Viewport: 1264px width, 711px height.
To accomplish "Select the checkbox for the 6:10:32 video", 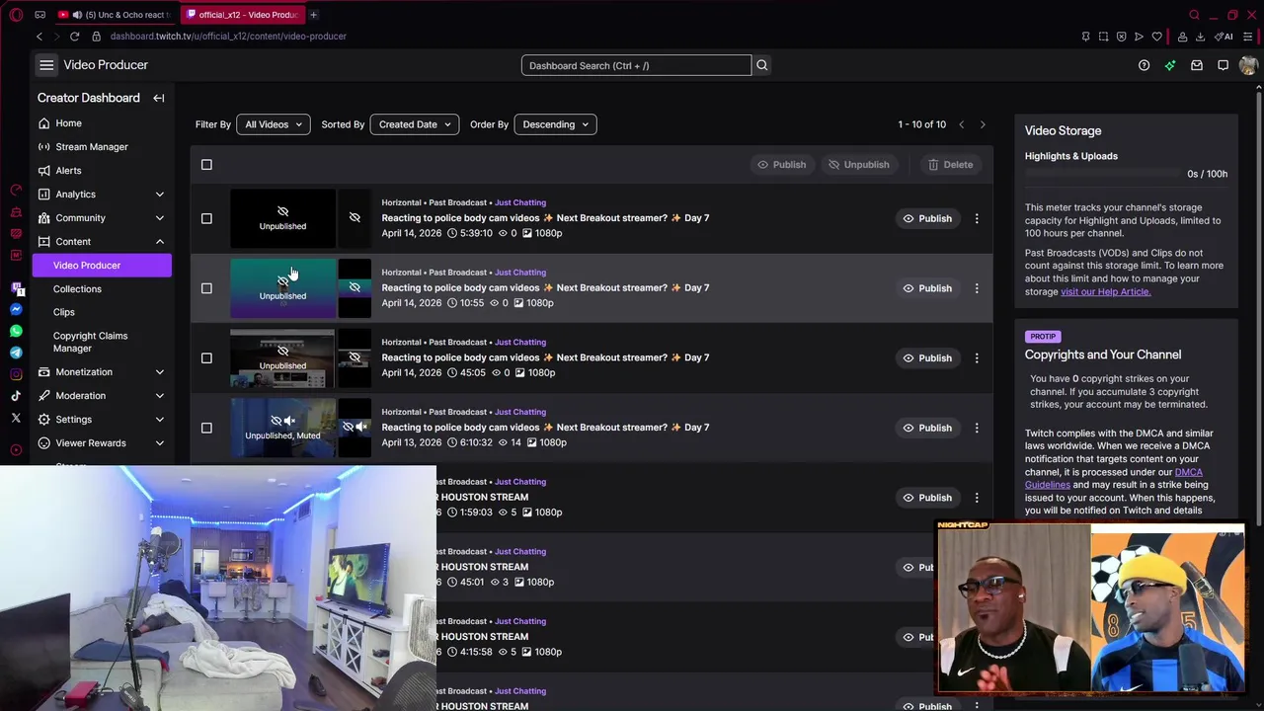I will click(206, 428).
